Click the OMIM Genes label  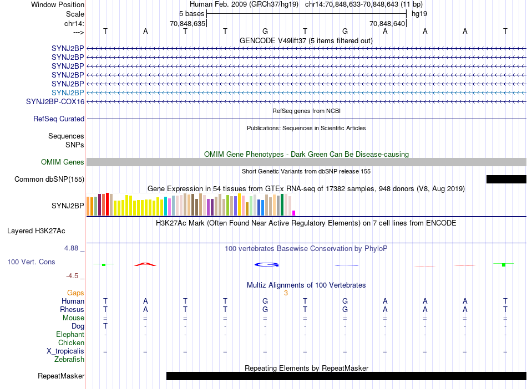pyautogui.click(x=63, y=162)
